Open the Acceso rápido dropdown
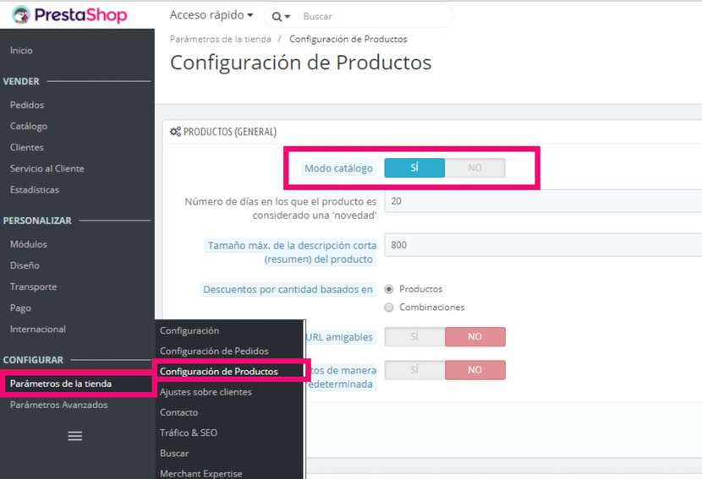The height and width of the screenshot is (479, 702). tap(211, 15)
